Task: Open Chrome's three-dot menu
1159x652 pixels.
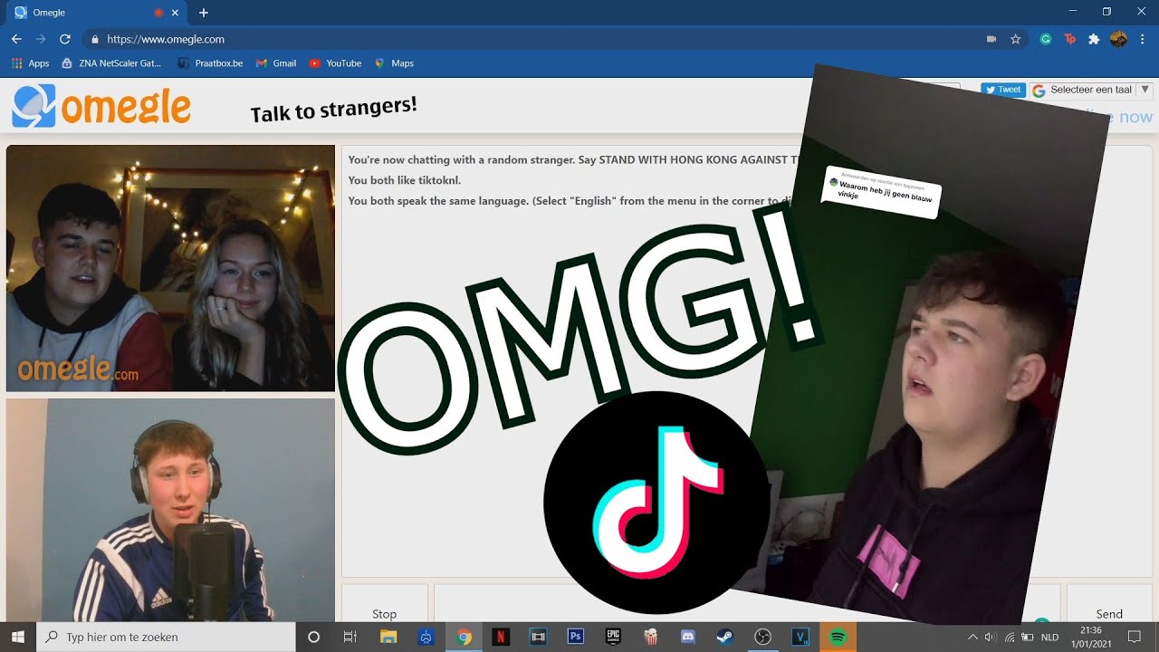Action: [1143, 39]
